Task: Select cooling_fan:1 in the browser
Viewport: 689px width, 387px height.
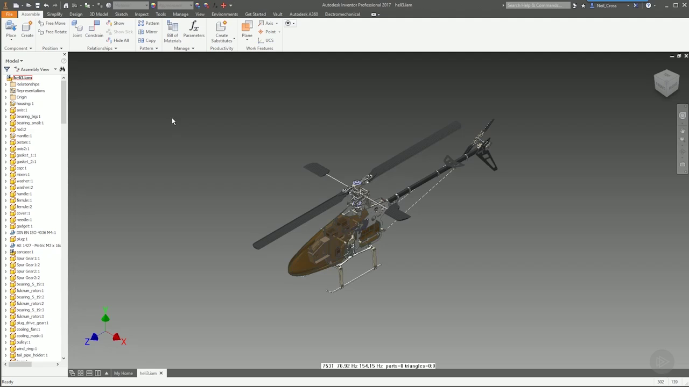Action: pyautogui.click(x=28, y=329)
